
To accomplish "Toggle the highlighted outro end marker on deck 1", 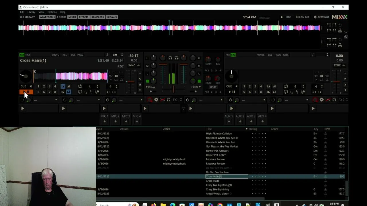I will click(x=69, y=92).
